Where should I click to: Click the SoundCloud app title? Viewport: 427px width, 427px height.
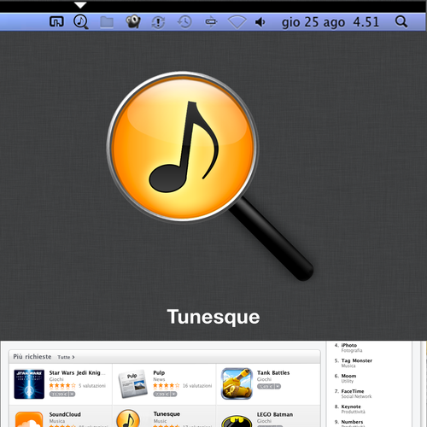[x=65, y=414]
